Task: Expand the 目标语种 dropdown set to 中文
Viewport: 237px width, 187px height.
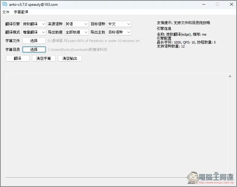Action: pyautogui.click(x=119, y=24)
